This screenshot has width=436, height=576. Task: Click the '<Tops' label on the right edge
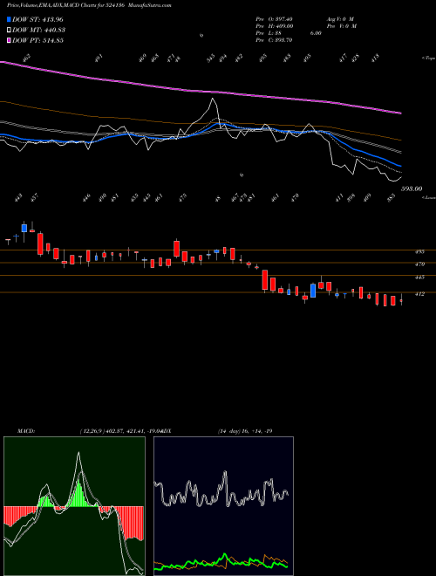(x=428, y=58)
